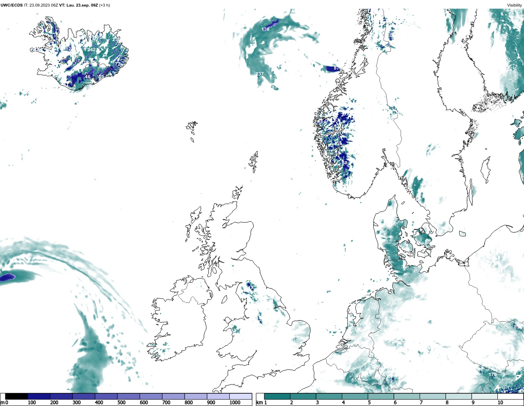
Task: Click the 7–8 km legend swatch
Action: coord(433,396)
